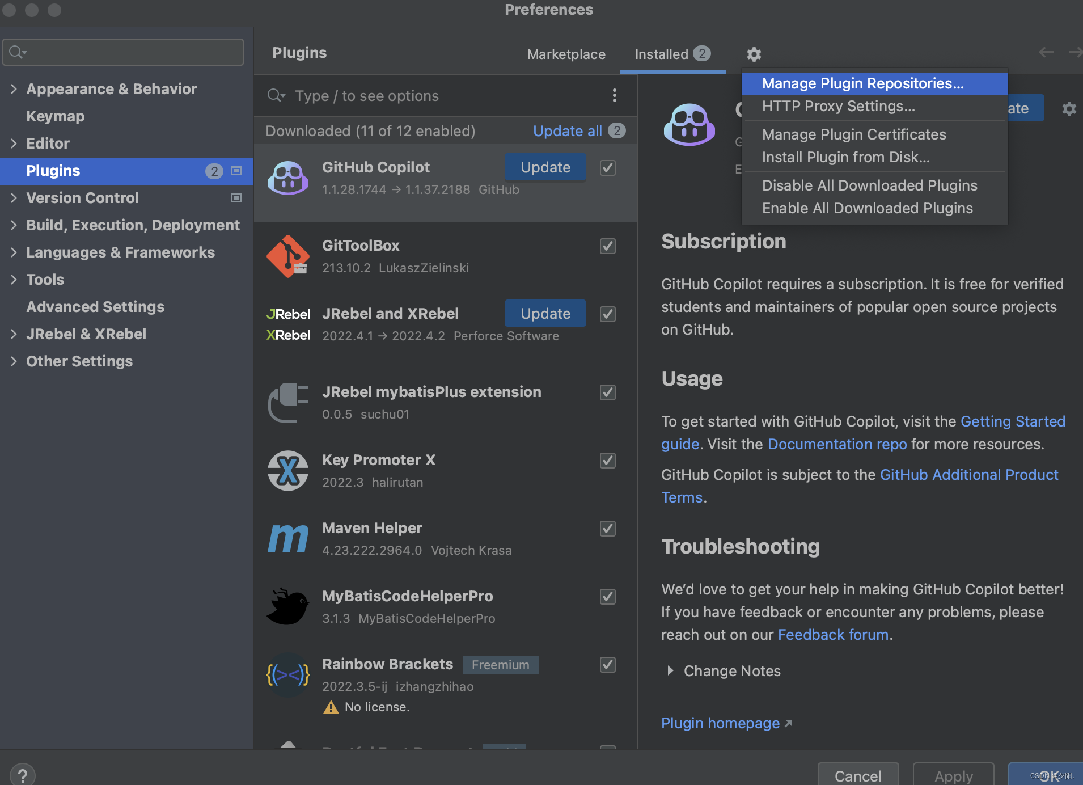Open the plugins gear settings icon

[x=754, y=54]
